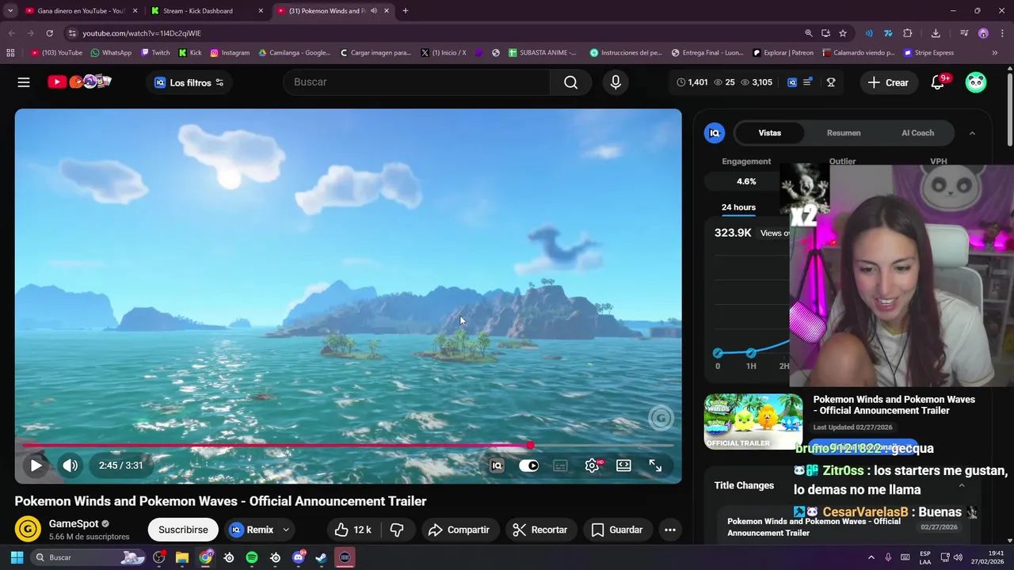Open the Twitch bookmark
This screenshot has width=1014, height=570.
pyautogui.click(x=155, y=53)
